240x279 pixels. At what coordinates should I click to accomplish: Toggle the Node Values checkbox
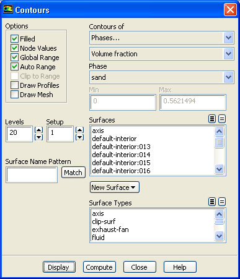(14, 48)
